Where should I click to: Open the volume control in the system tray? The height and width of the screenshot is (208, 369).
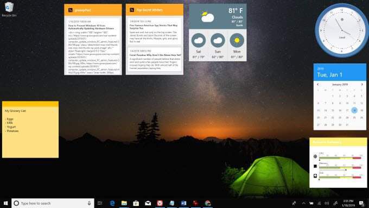pyautogui.click(x=327, y=203)
